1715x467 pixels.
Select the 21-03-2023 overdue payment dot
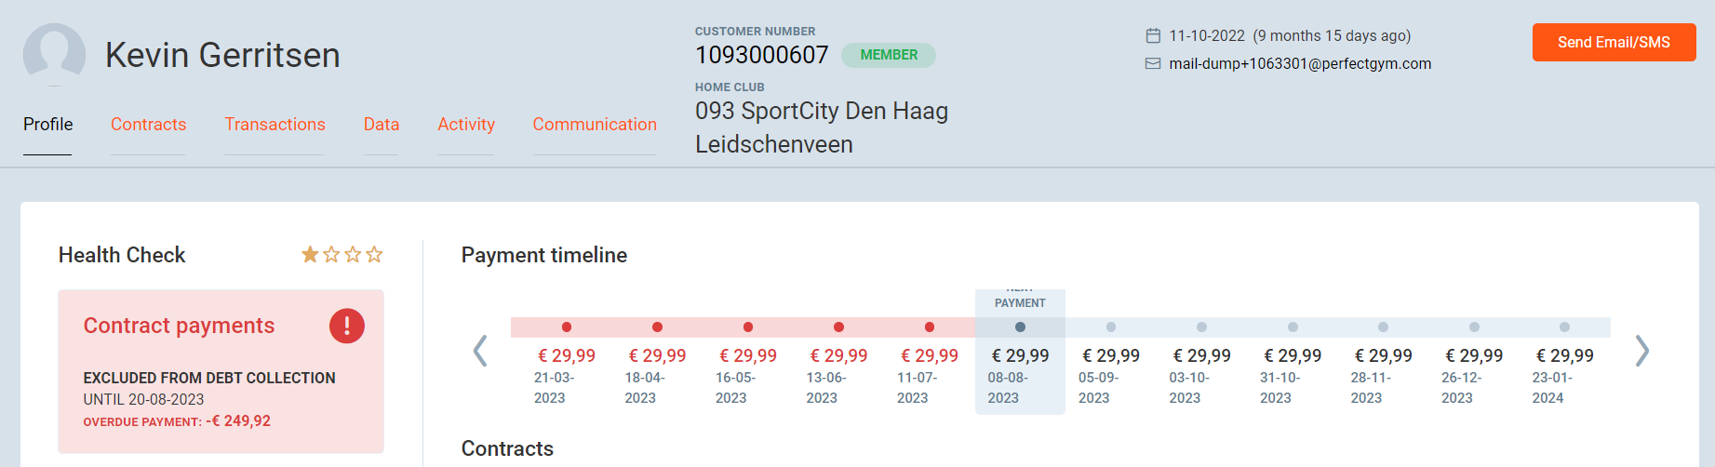pyautogui.click(x=567, y=327)
